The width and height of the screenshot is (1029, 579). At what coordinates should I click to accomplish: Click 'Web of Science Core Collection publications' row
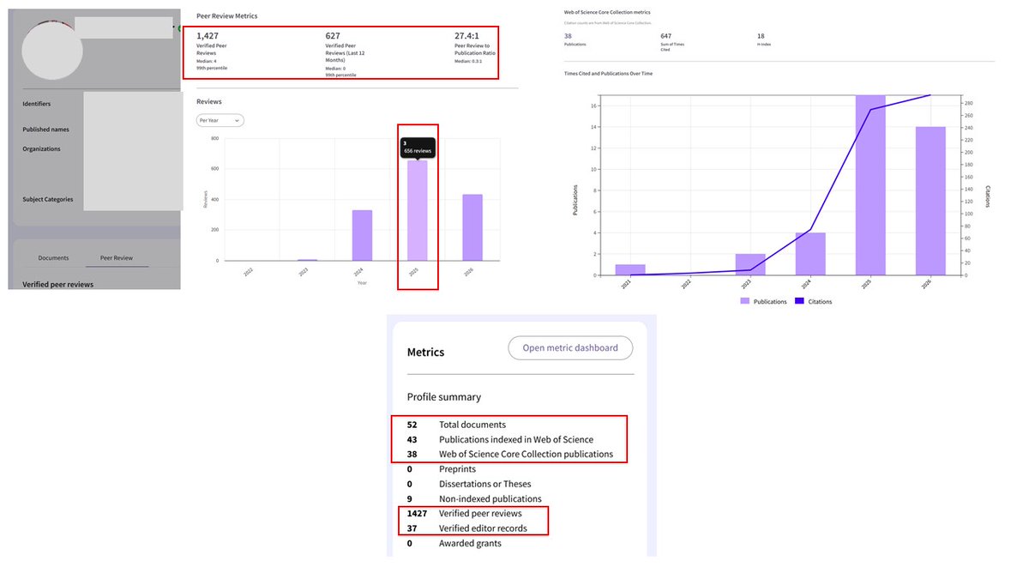[x=510, y=454]
